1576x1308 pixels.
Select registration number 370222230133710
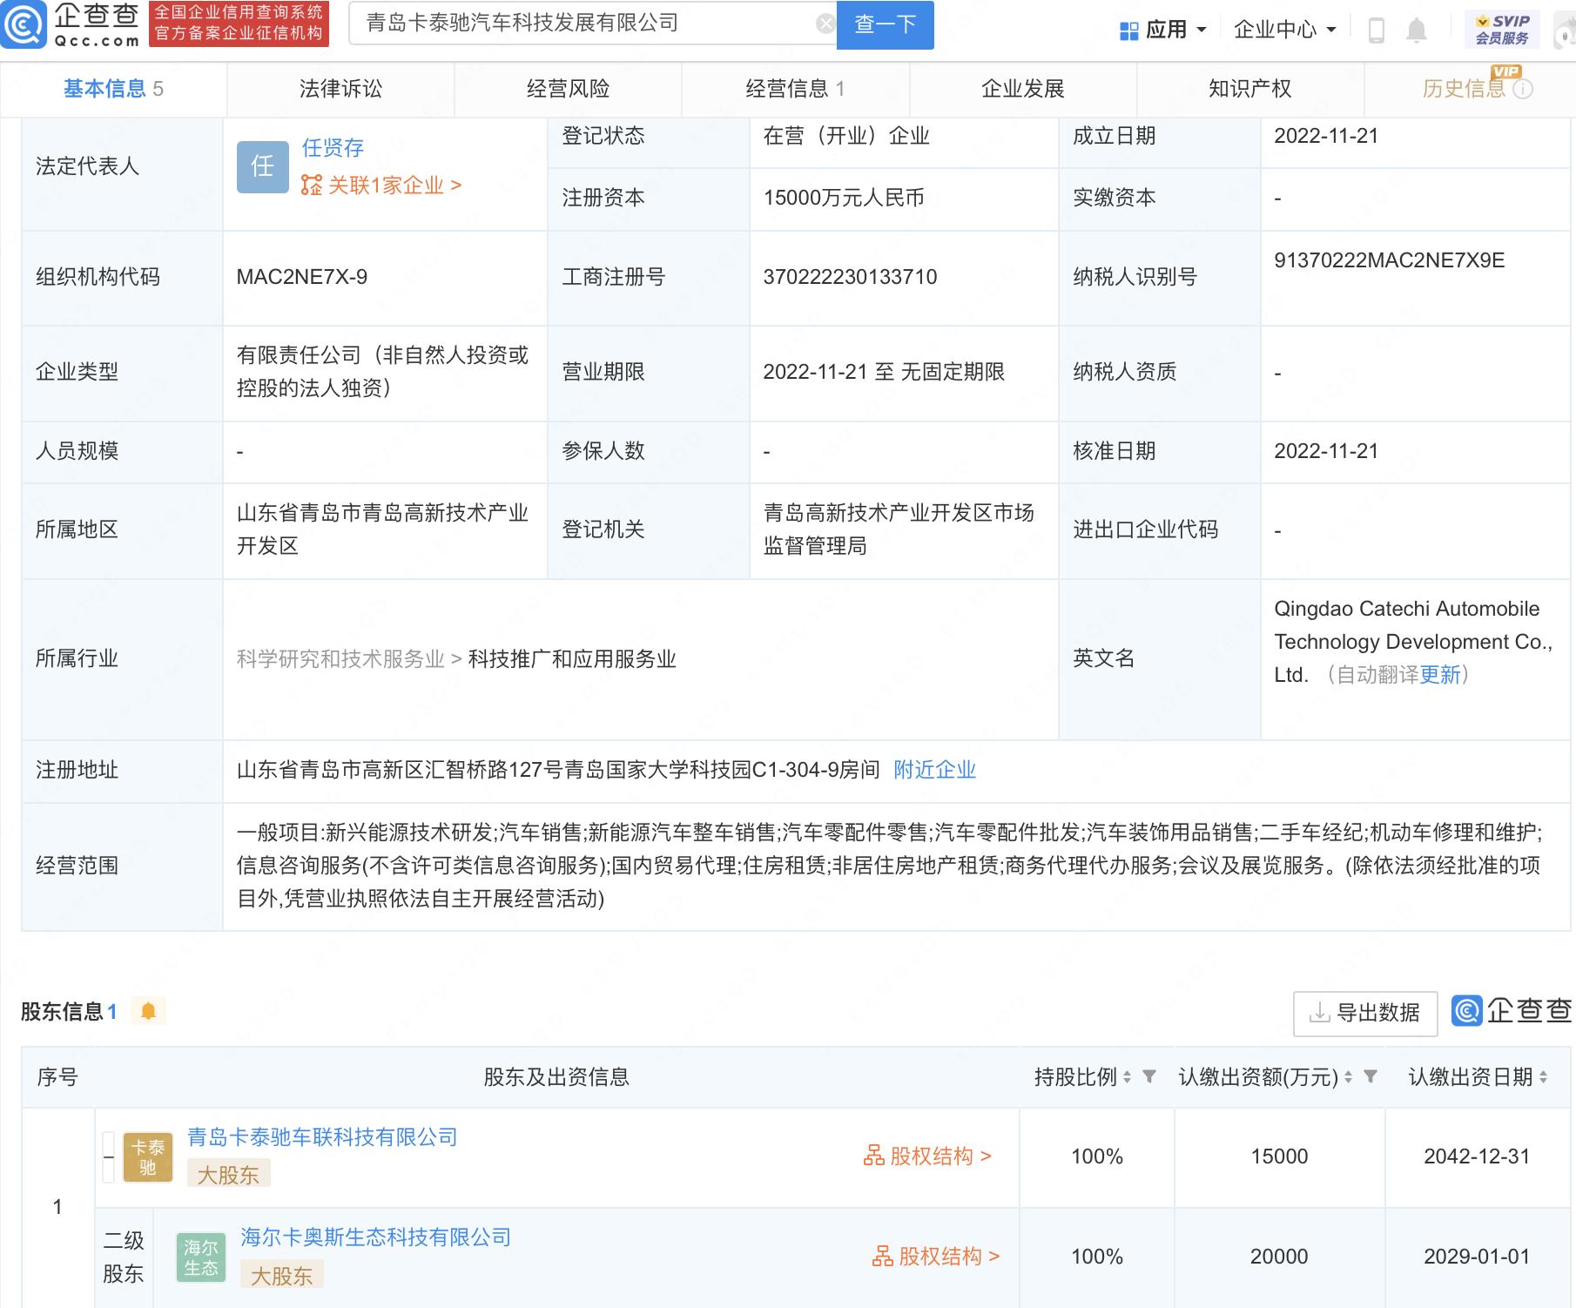(x=851, y=277)
